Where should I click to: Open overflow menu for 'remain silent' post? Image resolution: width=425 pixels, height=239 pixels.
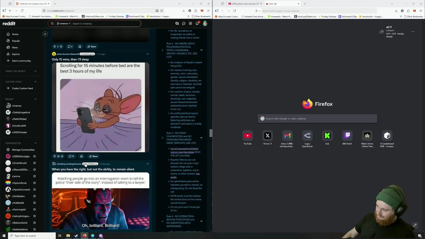[x=148, y=164]
